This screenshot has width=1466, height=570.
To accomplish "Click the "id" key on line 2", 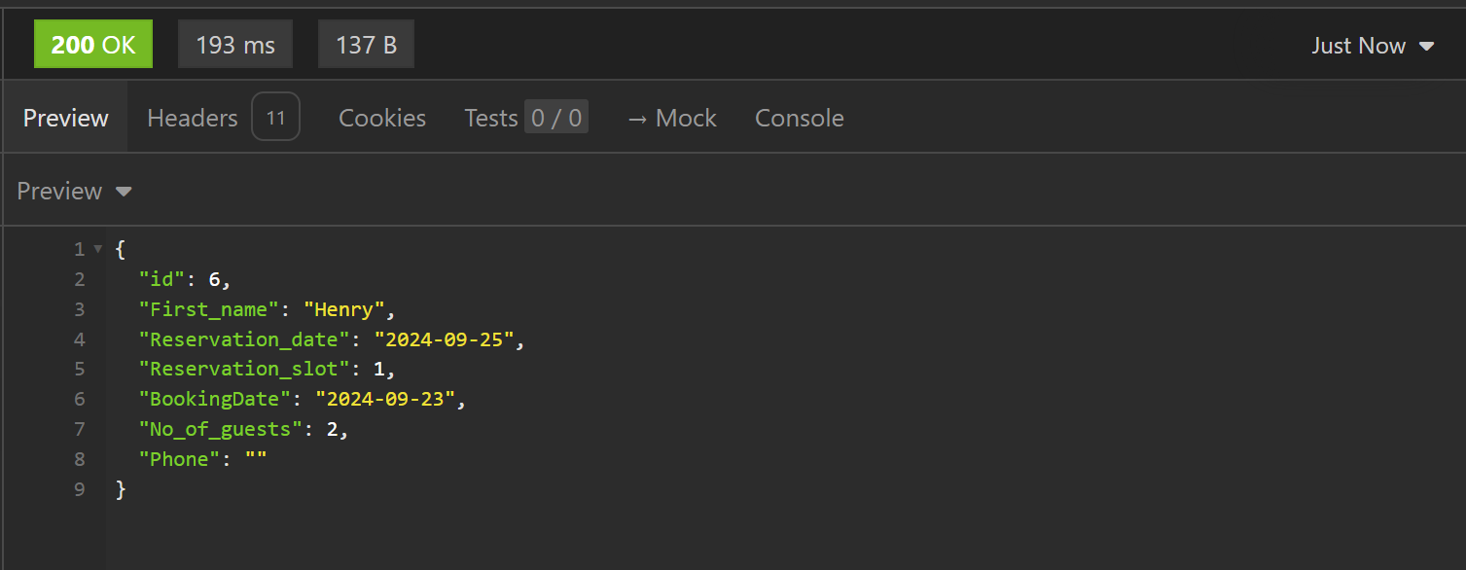I will point(161,279).
